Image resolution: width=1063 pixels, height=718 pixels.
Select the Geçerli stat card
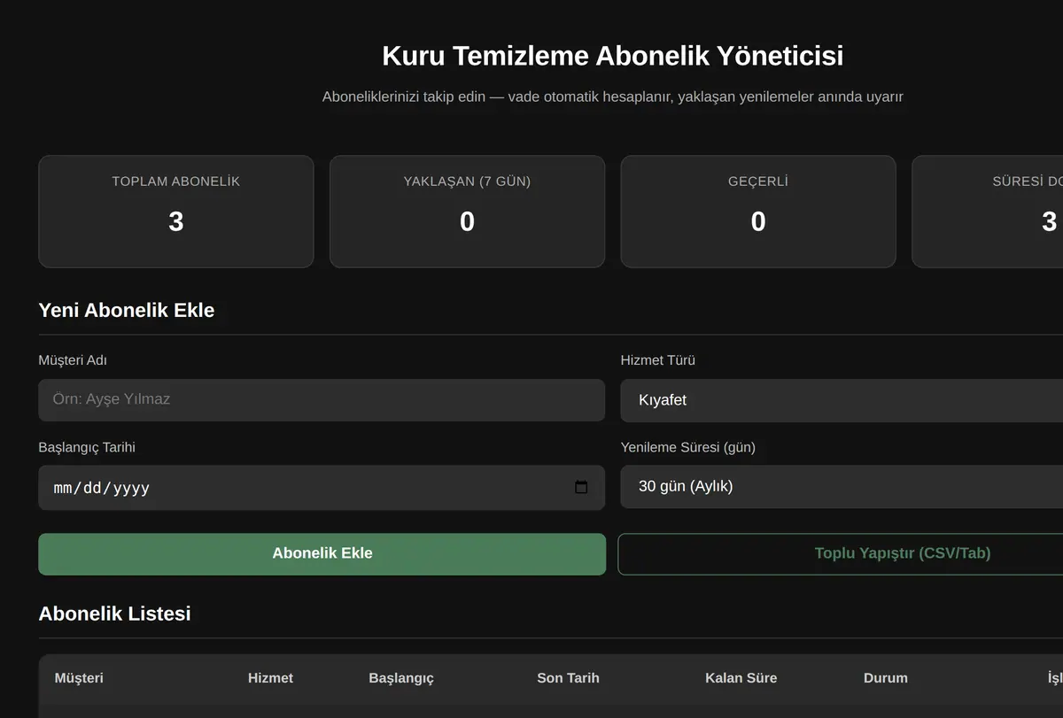pos(758,212)
